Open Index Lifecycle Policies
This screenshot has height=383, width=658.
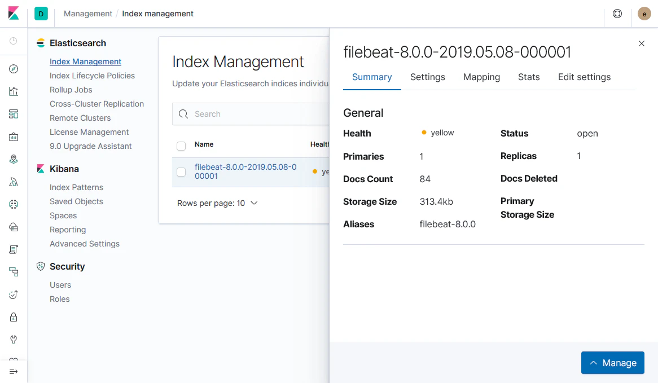tap(93, 76)
